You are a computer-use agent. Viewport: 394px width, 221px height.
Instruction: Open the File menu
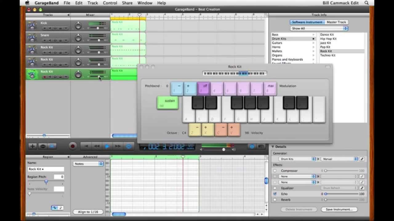(x=67, y=3)
